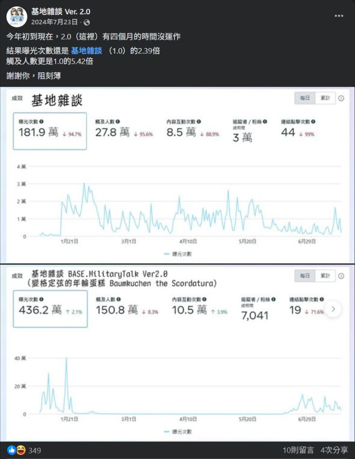355x459 pixels.
Task: Click the page profile avatar
Action: 17,17
